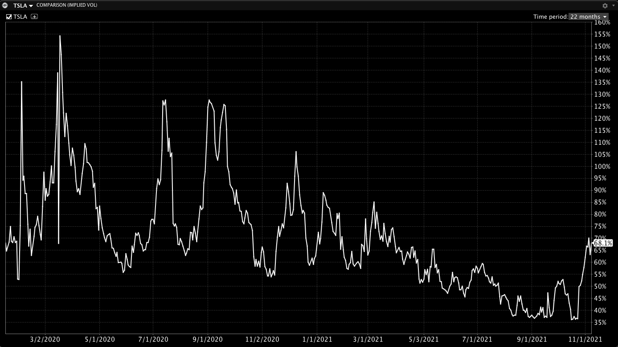Click the round plus icon beside TSLA title

pyautogui.click(x=5, y=5)
